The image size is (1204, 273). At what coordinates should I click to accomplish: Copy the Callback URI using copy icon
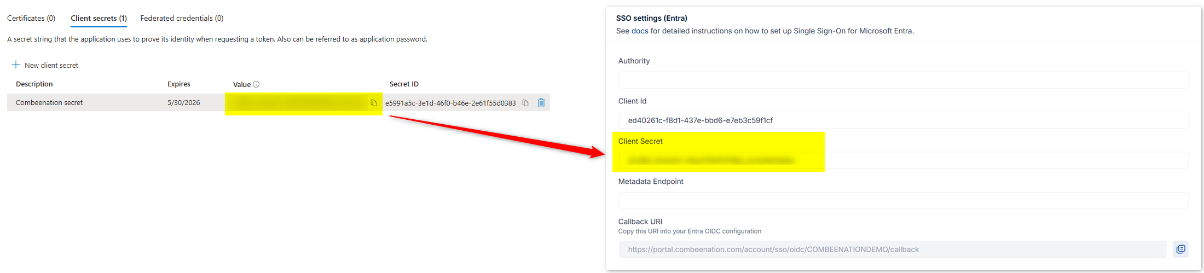[x=1180, y=249]
